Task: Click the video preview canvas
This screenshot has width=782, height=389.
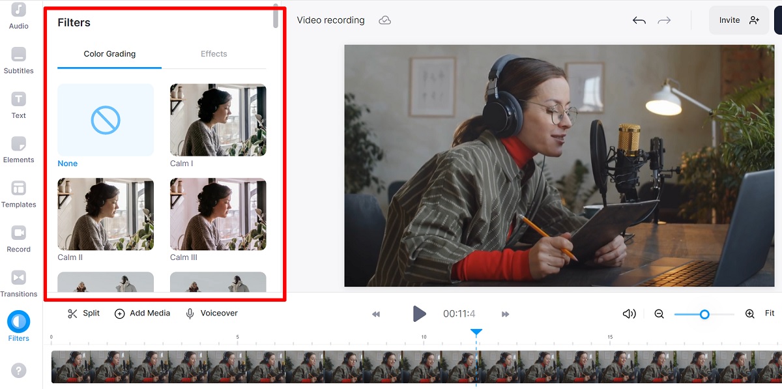Action: (x=560, y=166)
